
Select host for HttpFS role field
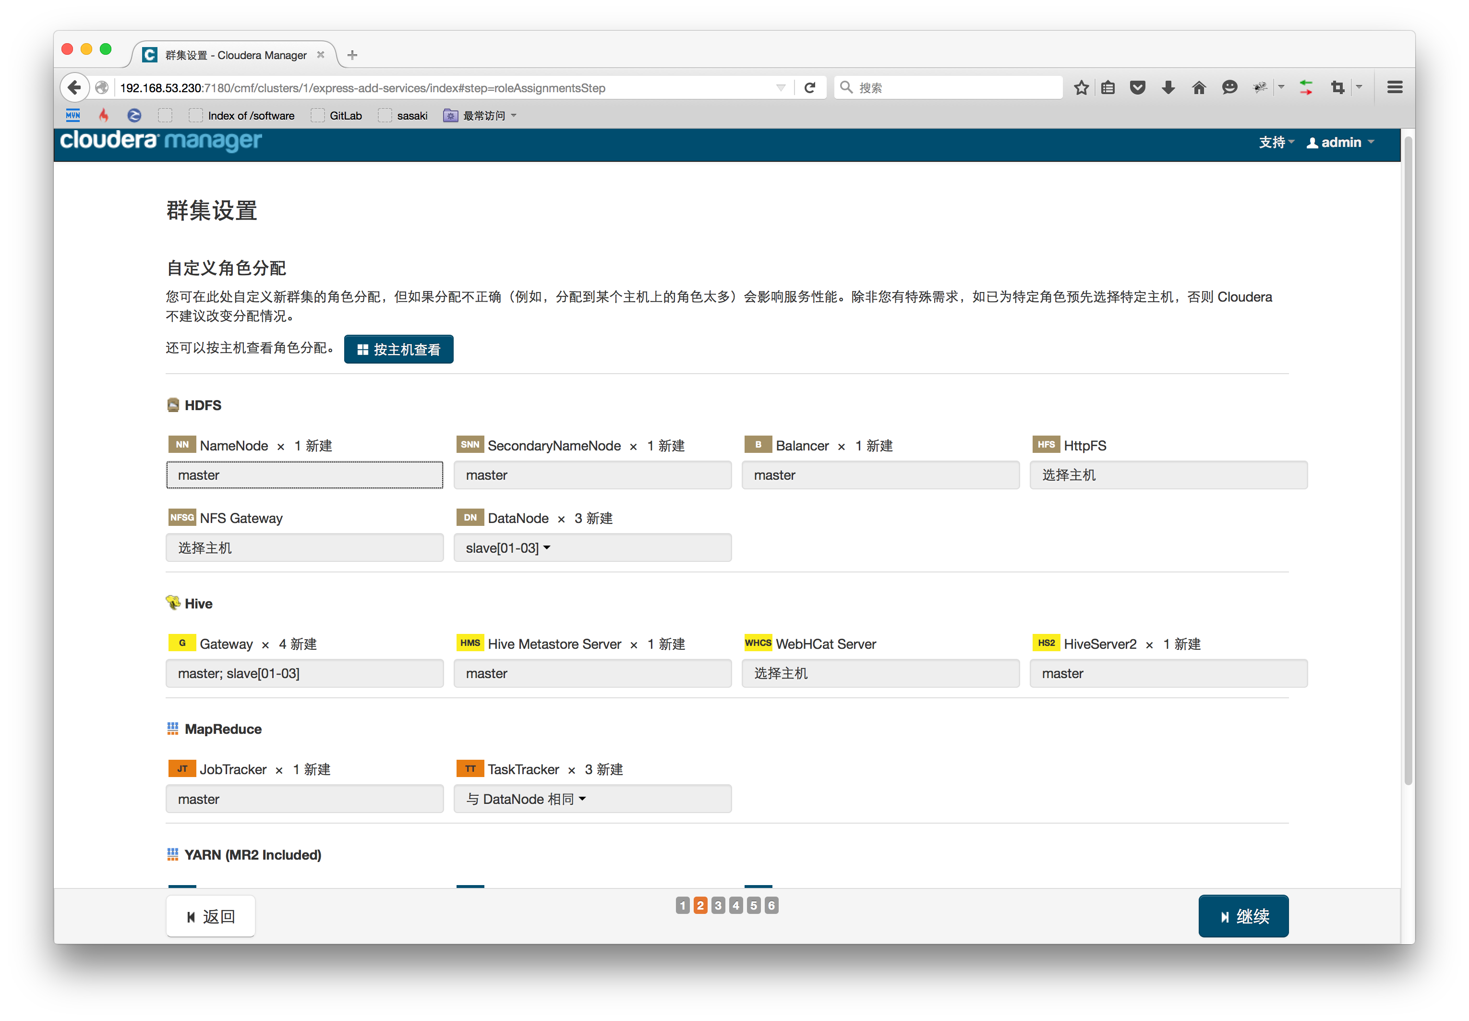click(1168, 475)
